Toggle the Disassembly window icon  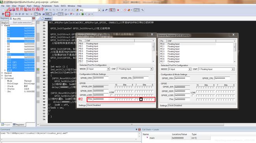coord(40,14)
